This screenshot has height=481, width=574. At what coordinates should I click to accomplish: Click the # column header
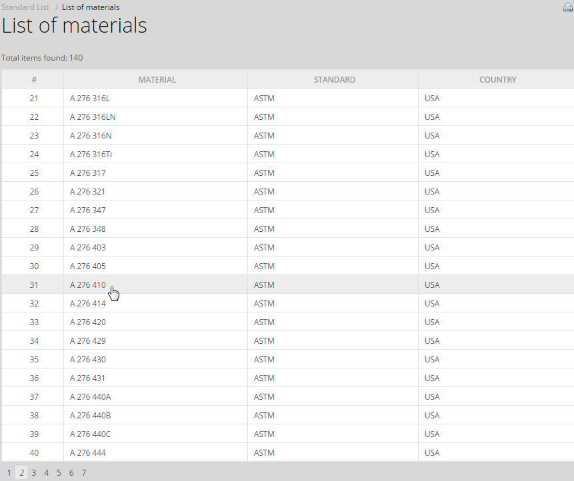point(34,80)
